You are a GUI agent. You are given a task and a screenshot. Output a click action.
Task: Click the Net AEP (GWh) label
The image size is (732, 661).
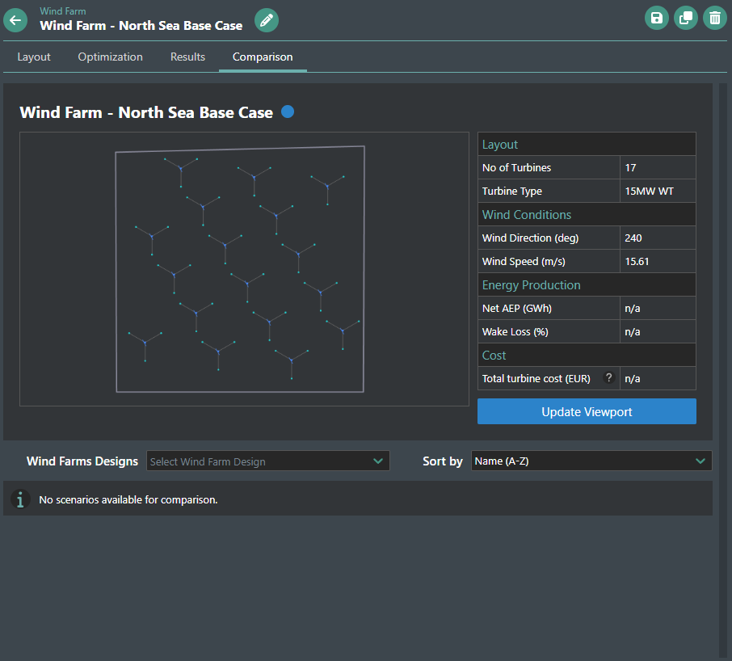(x=517, y=308)
